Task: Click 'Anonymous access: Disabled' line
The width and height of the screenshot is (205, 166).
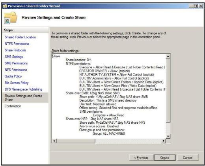Action: tap(99, 126)
